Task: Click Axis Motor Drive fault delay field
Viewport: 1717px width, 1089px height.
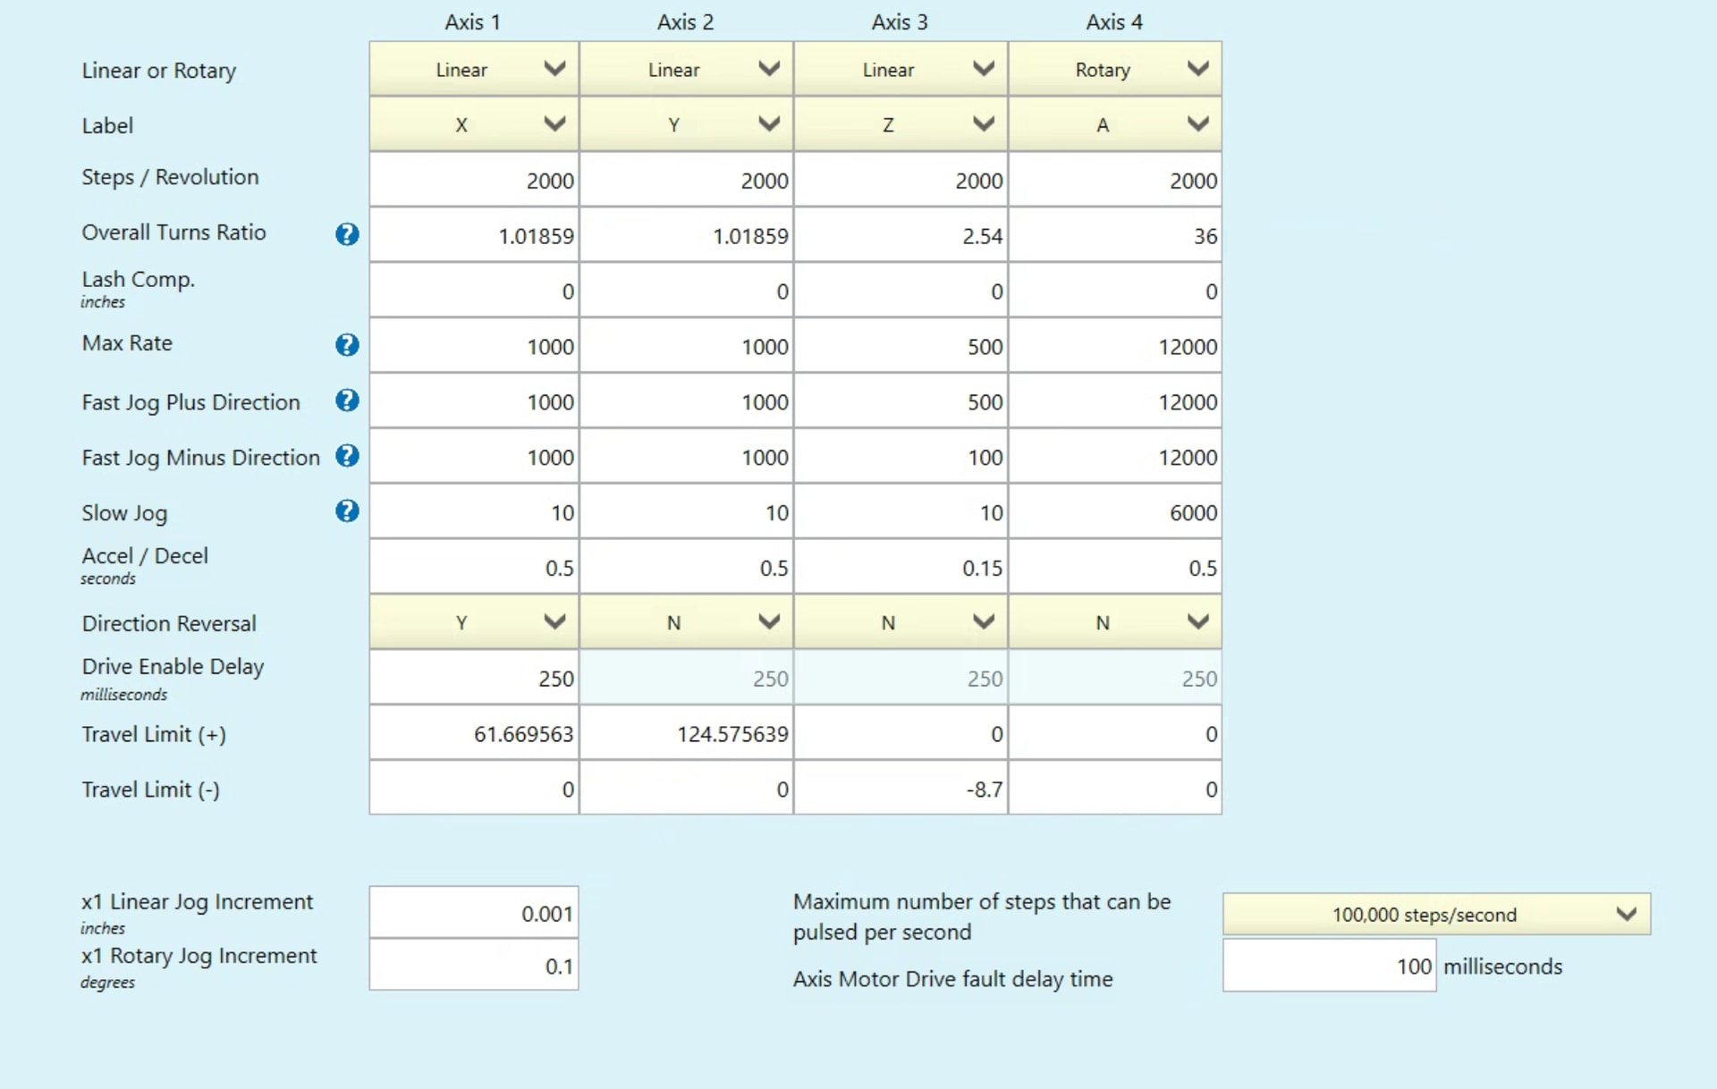Action: point(1329,967)
